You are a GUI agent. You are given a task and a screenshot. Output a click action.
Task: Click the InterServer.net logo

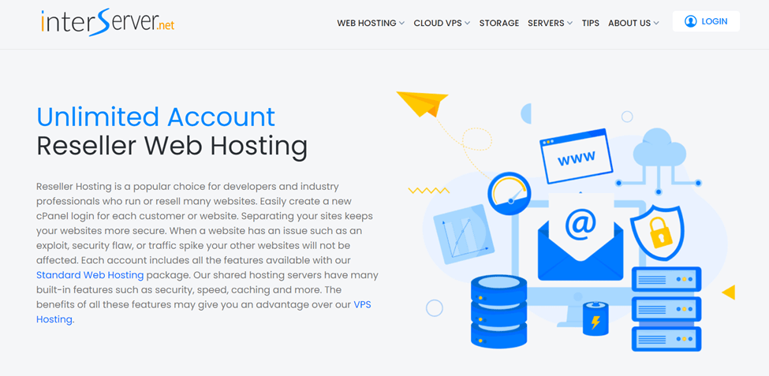pos(107,23)
